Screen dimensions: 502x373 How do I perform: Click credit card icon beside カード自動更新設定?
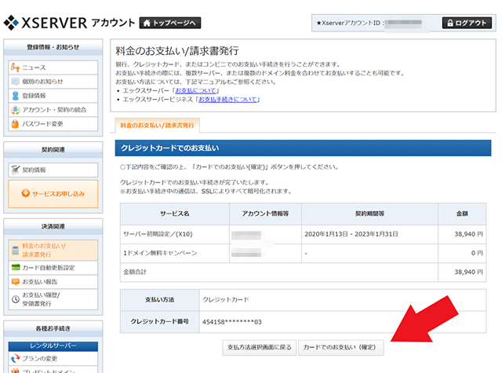pyautogui.click(x=16, y=267)
